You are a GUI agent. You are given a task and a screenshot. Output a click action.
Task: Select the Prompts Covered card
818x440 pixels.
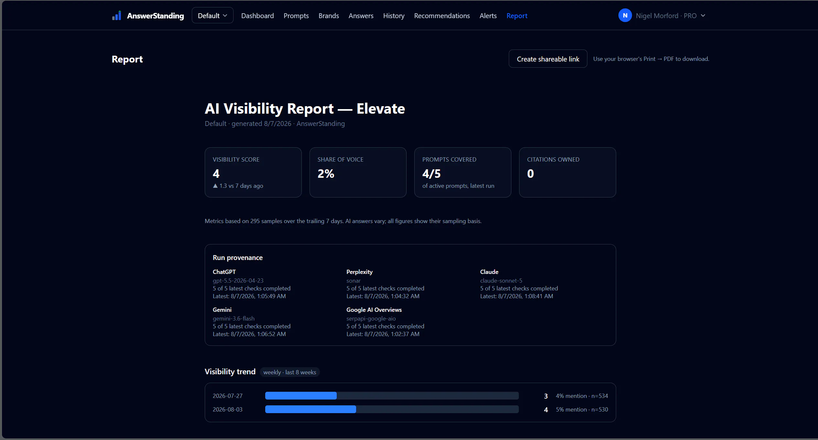coord(463,172)
